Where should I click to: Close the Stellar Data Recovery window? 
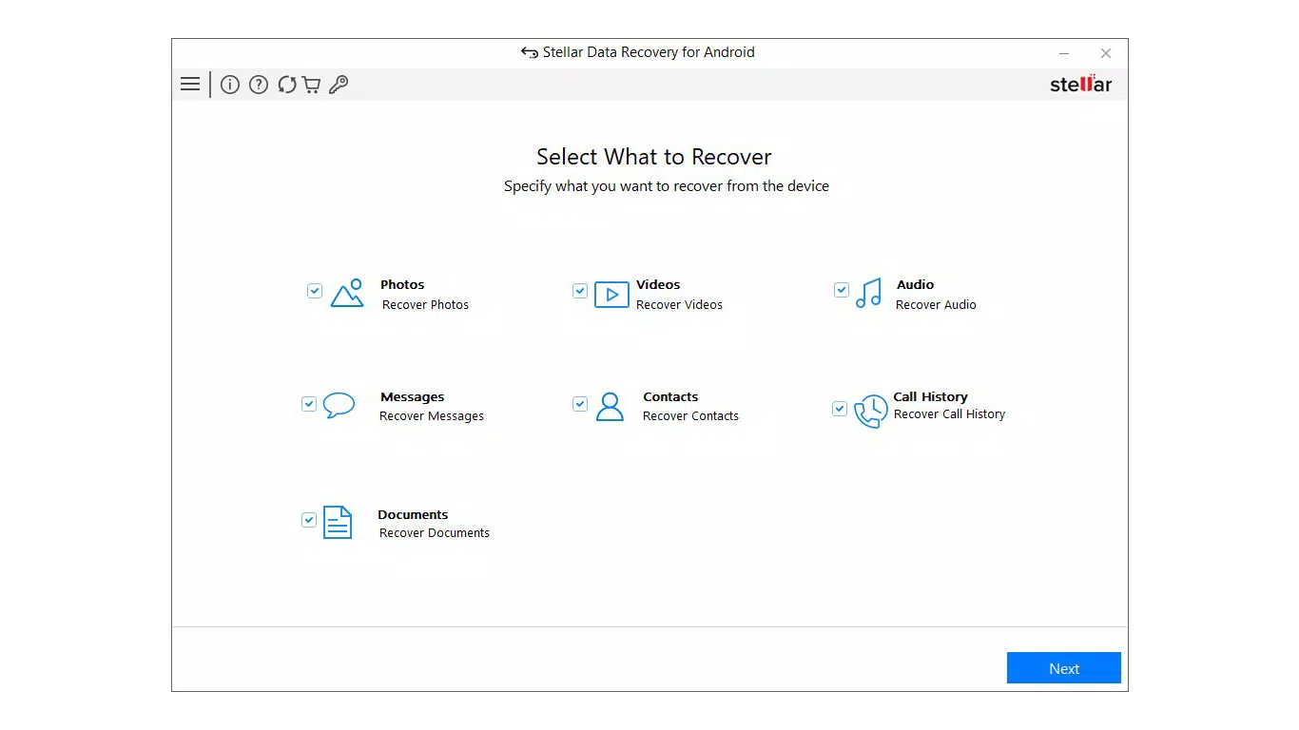pyautogui.click(x=1106, y=53)
